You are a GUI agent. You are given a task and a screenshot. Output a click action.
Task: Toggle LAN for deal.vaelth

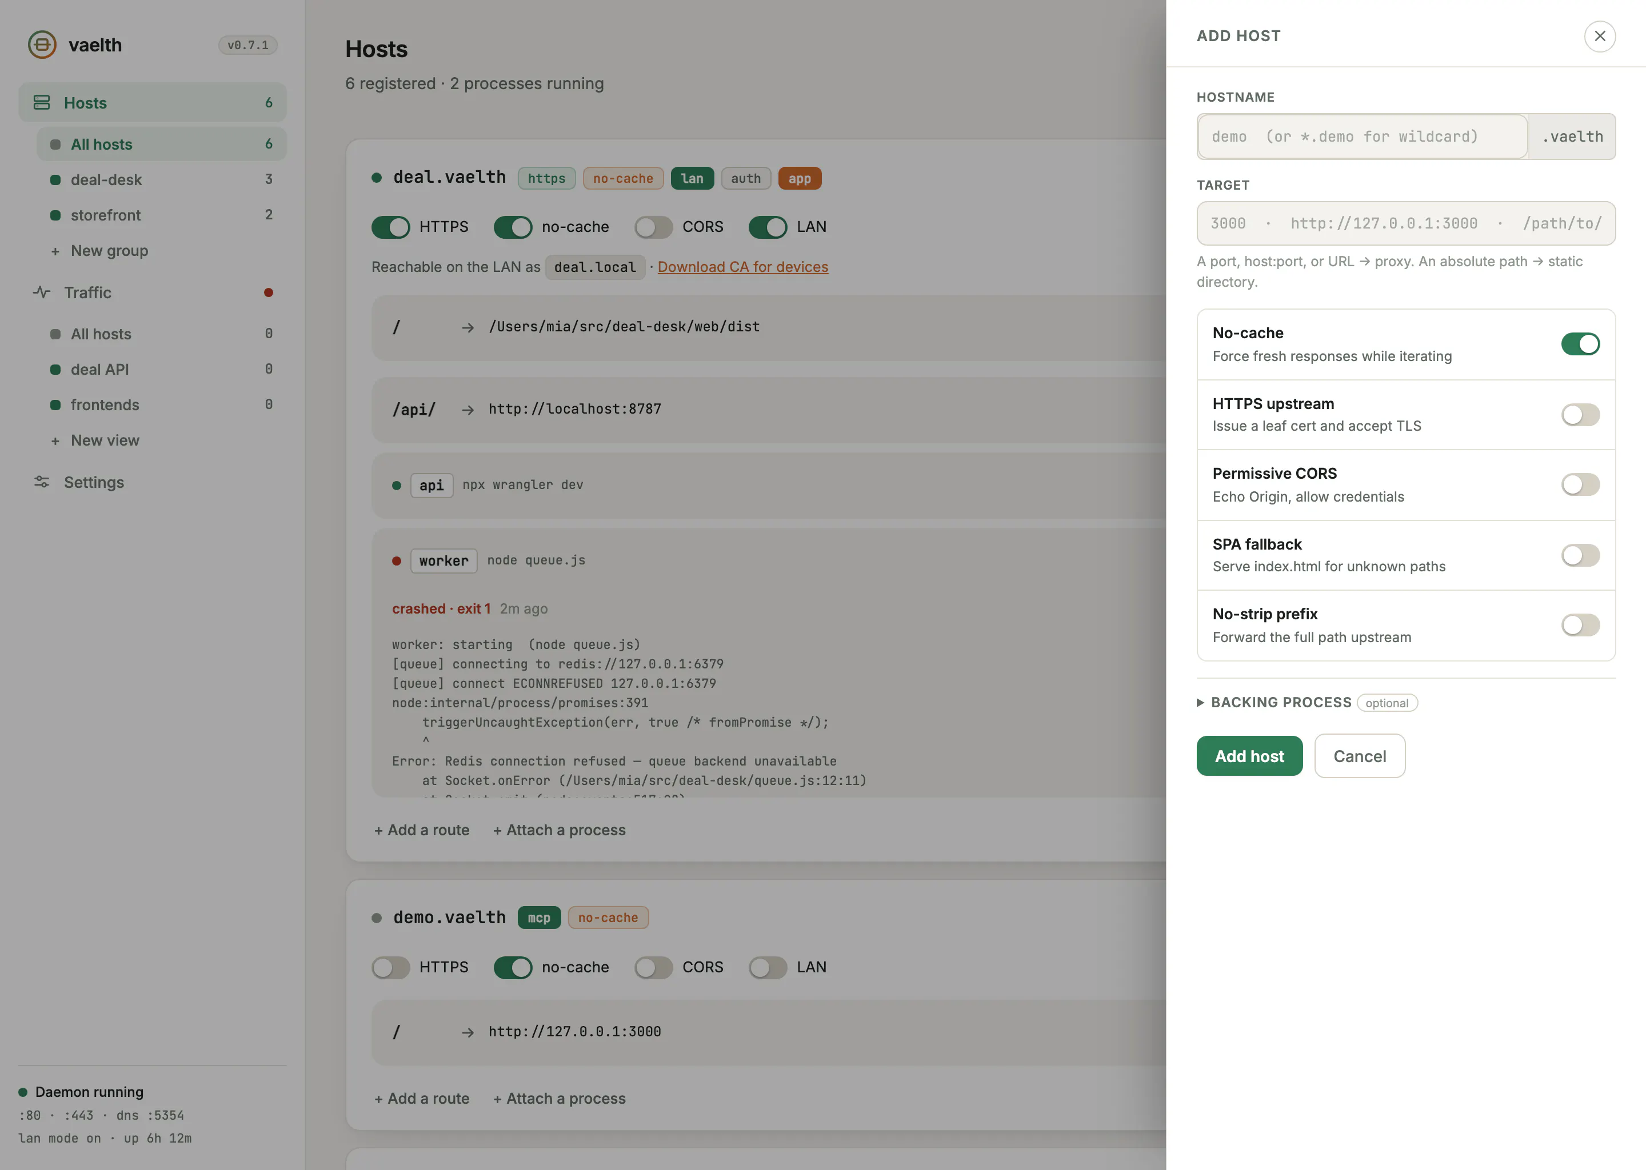pos(768,227)
